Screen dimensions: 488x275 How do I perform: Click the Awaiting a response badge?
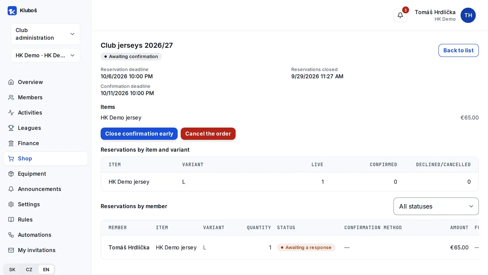306,247
